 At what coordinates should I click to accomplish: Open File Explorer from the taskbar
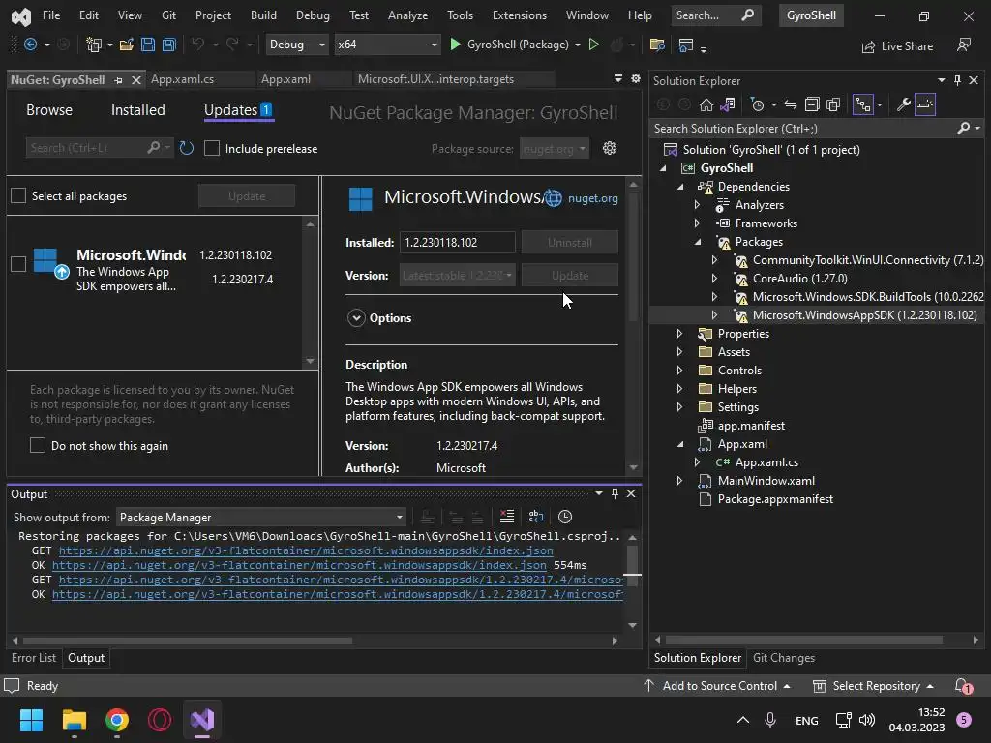[74, 720]
